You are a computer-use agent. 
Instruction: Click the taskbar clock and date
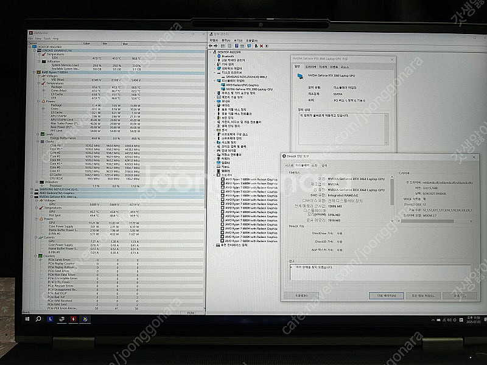point(474,320)
